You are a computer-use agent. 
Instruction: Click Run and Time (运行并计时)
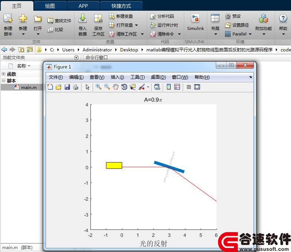164,25
